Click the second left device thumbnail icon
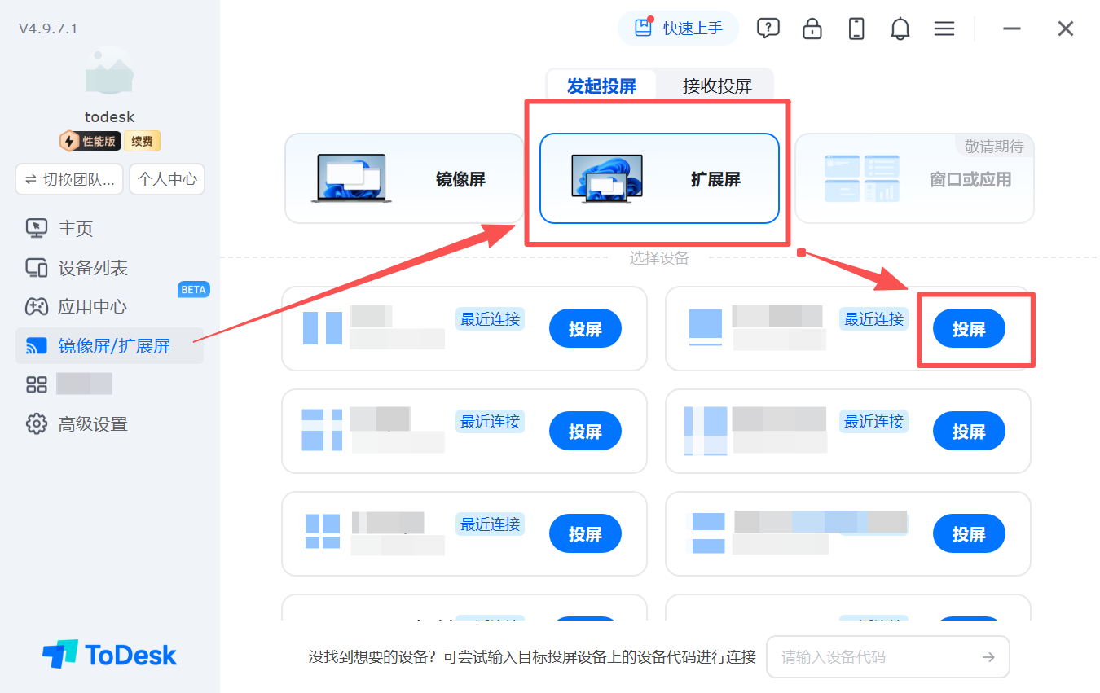 (x=323, y=430)
